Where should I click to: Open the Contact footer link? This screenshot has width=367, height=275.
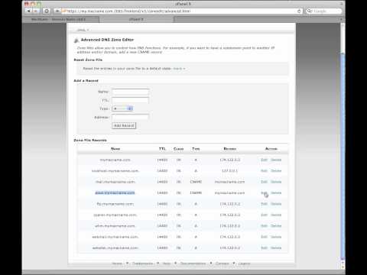pyautogui.click(x=222, y=264)
